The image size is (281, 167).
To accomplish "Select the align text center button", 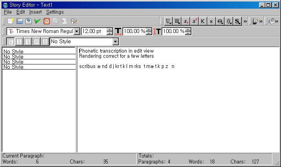I will point(19,41).
